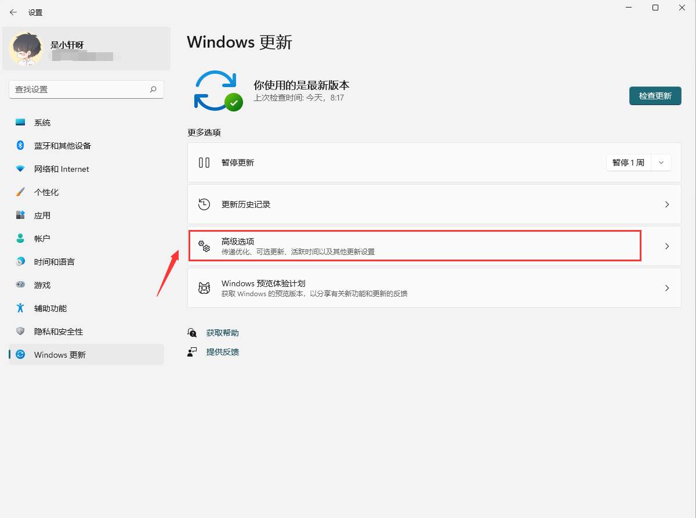Click the Bluetooth icon in sidebar
Viewport: 696px width, 518px height.
click(x=20, y=146)
